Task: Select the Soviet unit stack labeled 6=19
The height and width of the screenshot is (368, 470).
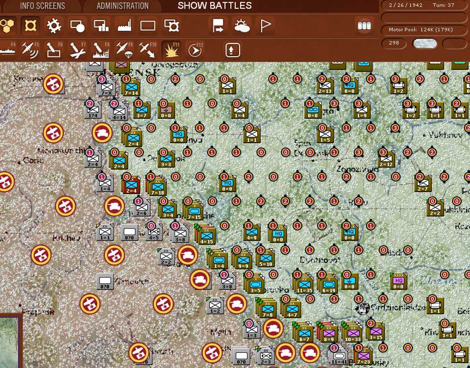Action: pyautogui.click(x=329, y=283)
